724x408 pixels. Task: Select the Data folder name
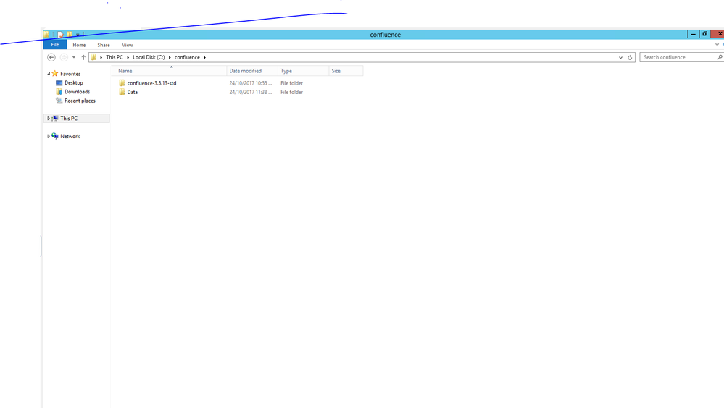point(133,92)
